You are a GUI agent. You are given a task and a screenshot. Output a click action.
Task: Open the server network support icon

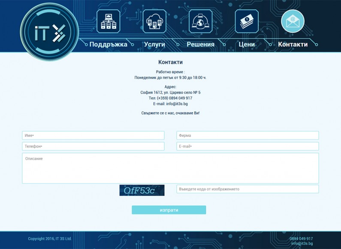(x=108, y=21)
